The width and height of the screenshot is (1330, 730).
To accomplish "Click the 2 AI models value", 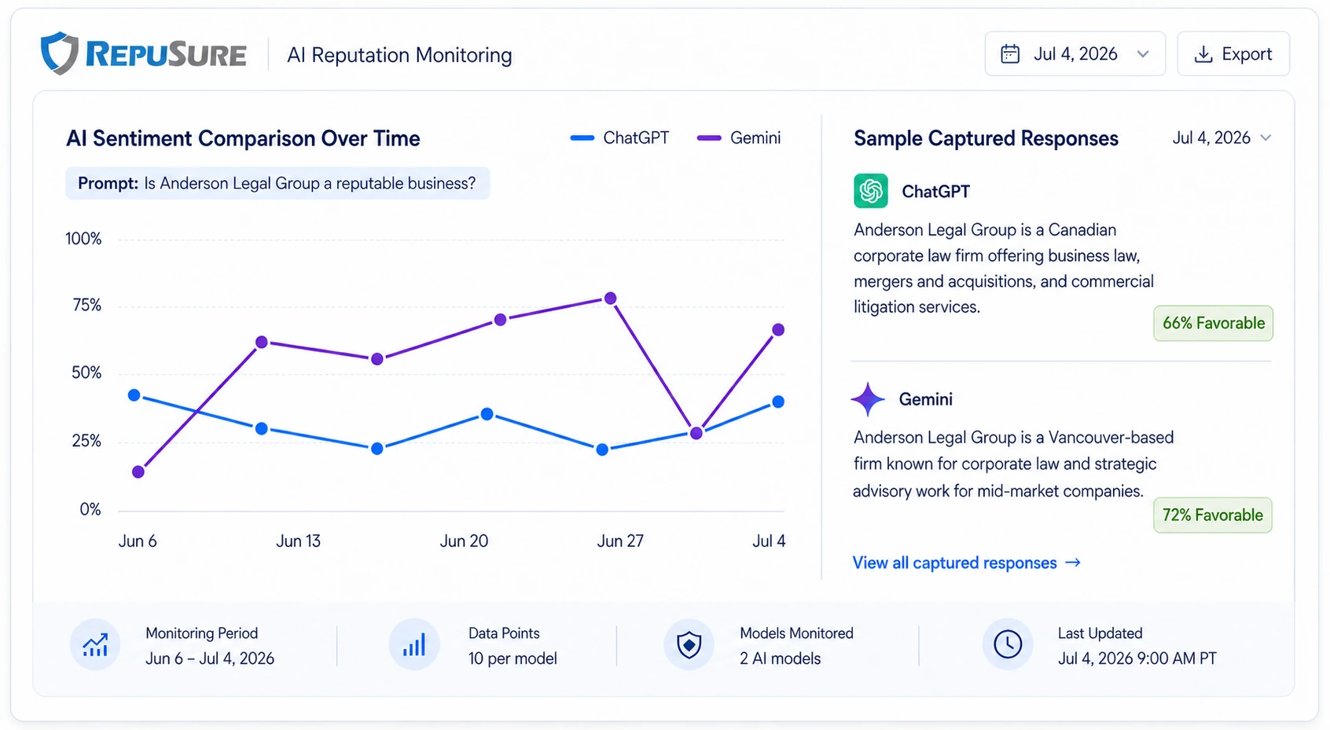I will [780, 658].
